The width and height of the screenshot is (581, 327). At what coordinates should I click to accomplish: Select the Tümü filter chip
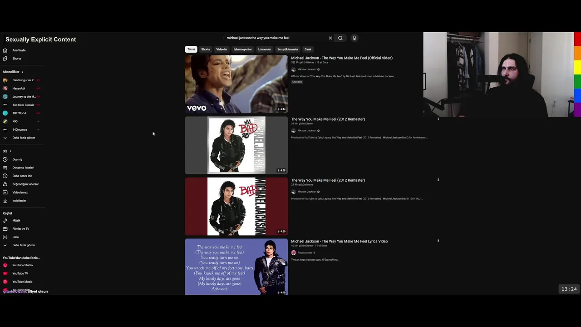click(x=191, y=49)
